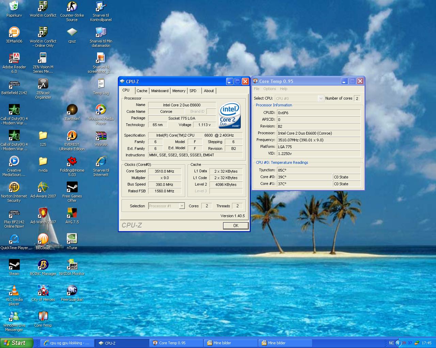Switch to the SPD tab in CPU-Z
Image resolution: width=436 pixels, height=348 pixels.
(x=193, y=91)
